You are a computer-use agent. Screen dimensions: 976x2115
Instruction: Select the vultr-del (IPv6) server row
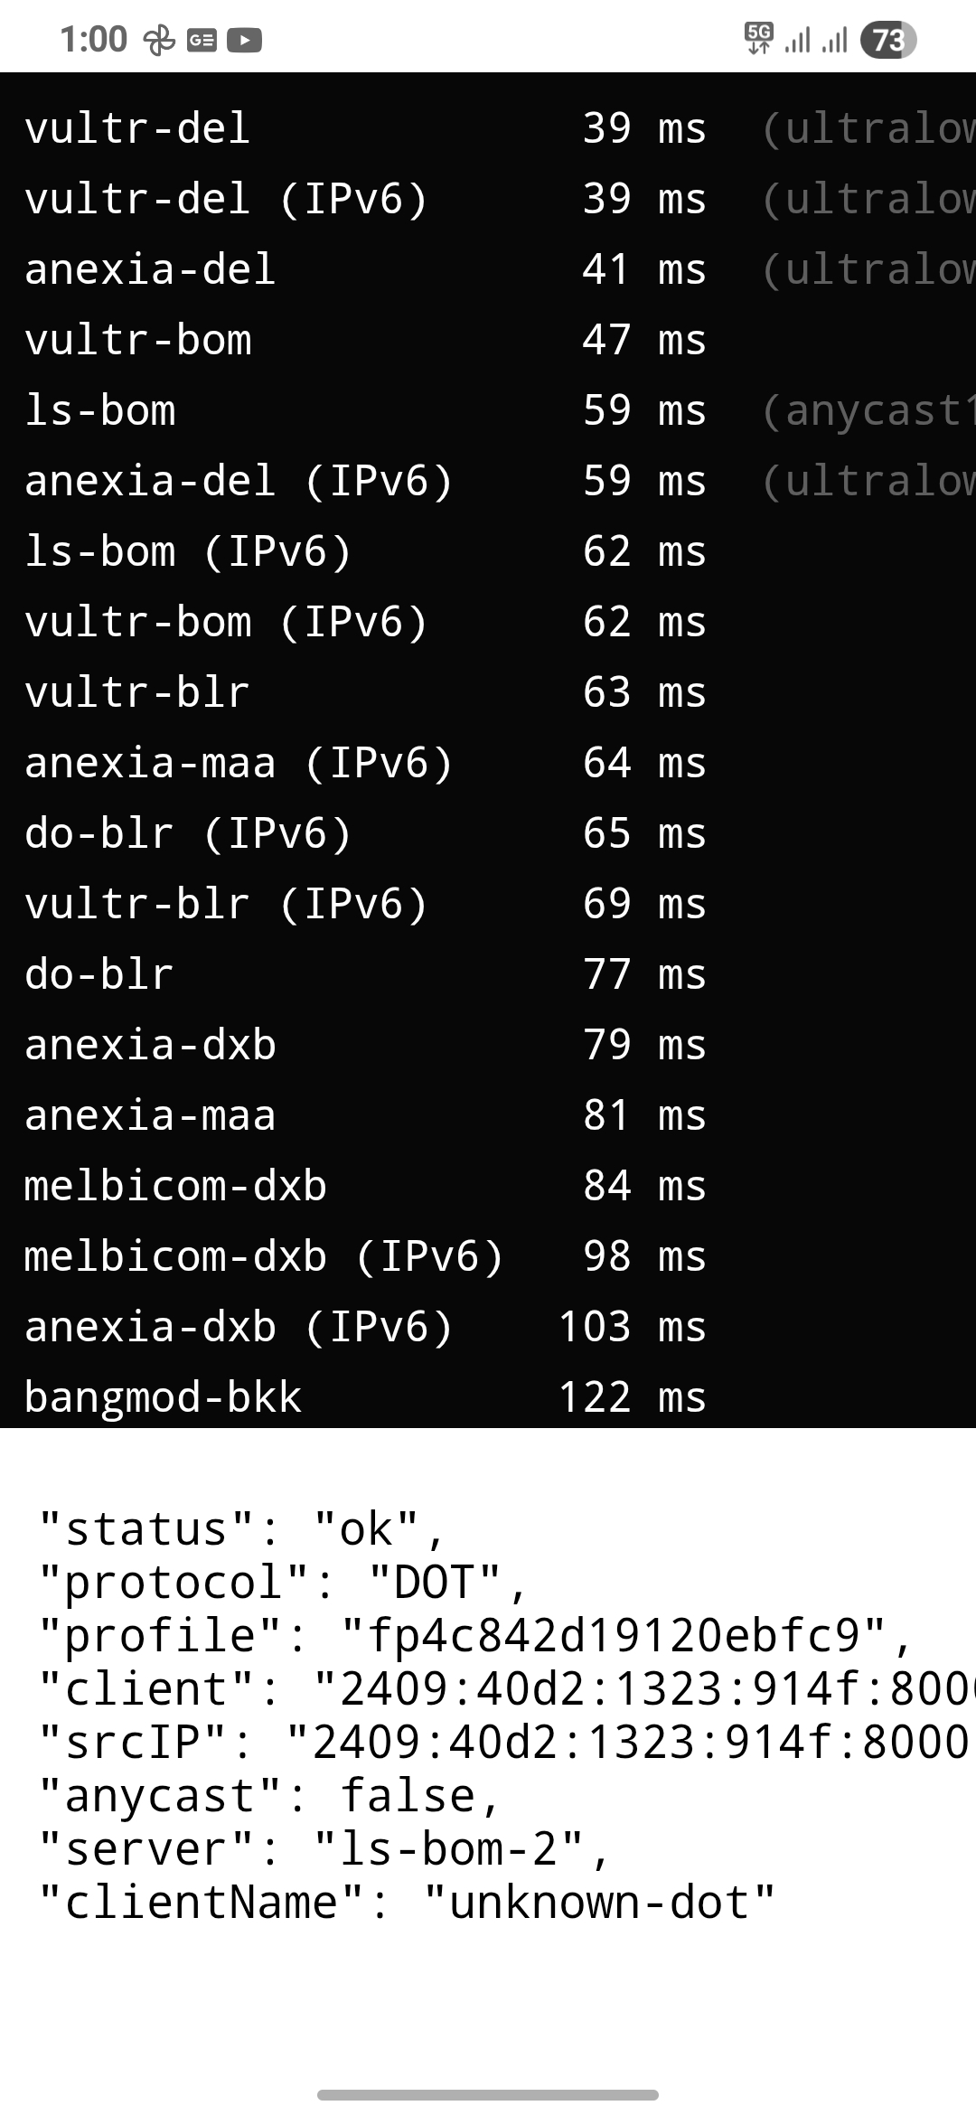(488, 199)
